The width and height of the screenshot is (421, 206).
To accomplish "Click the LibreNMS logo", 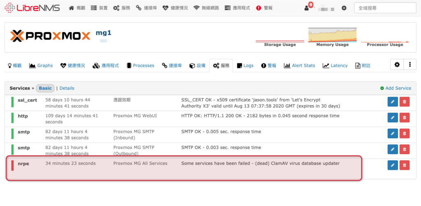I will coord(32,8).
